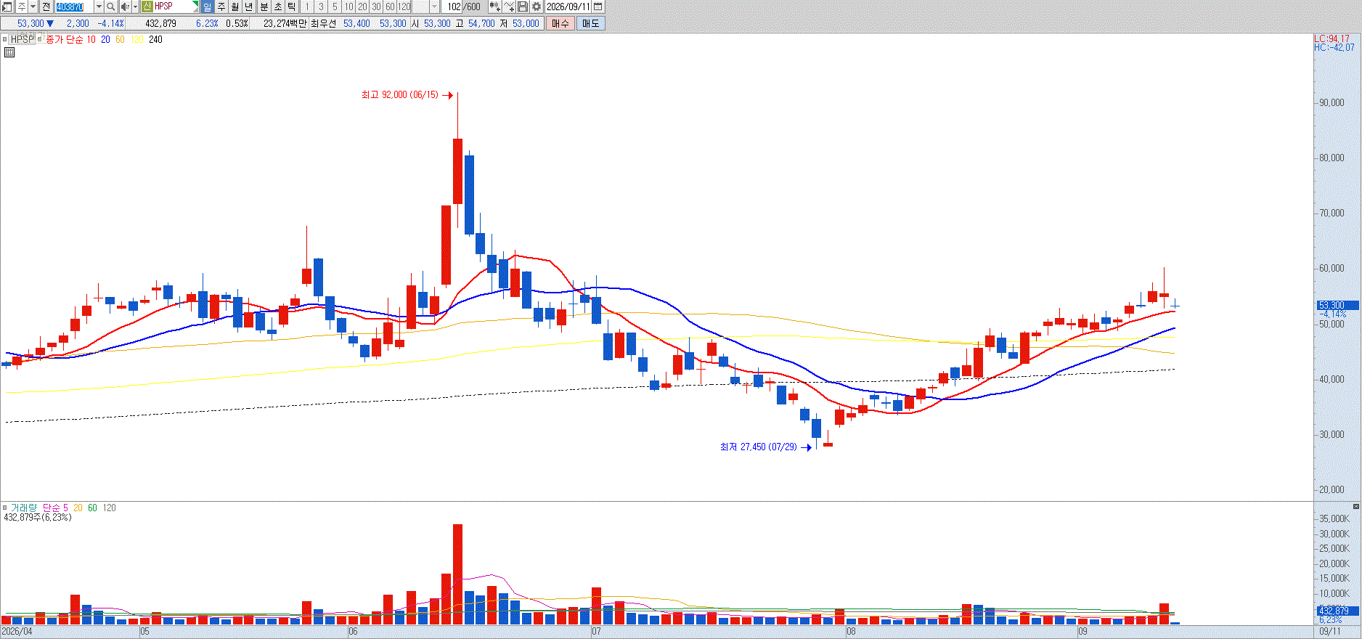Expand the dropdown beside the first 주 button
The image size is (1362, 639).
pyautogui.click(x=33, y=7)
